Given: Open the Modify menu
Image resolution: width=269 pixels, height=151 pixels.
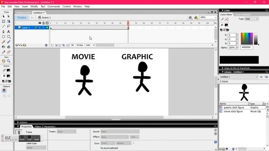Looking at the screenshot, I should coord(34,7).
